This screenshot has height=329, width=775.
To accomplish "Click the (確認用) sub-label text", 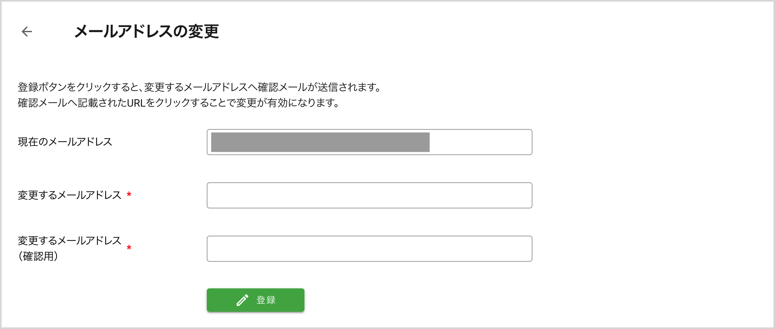I will [x=38, y=257].
